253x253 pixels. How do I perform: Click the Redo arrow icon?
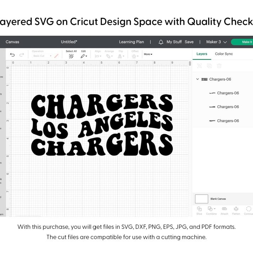(x=22, y=55)
